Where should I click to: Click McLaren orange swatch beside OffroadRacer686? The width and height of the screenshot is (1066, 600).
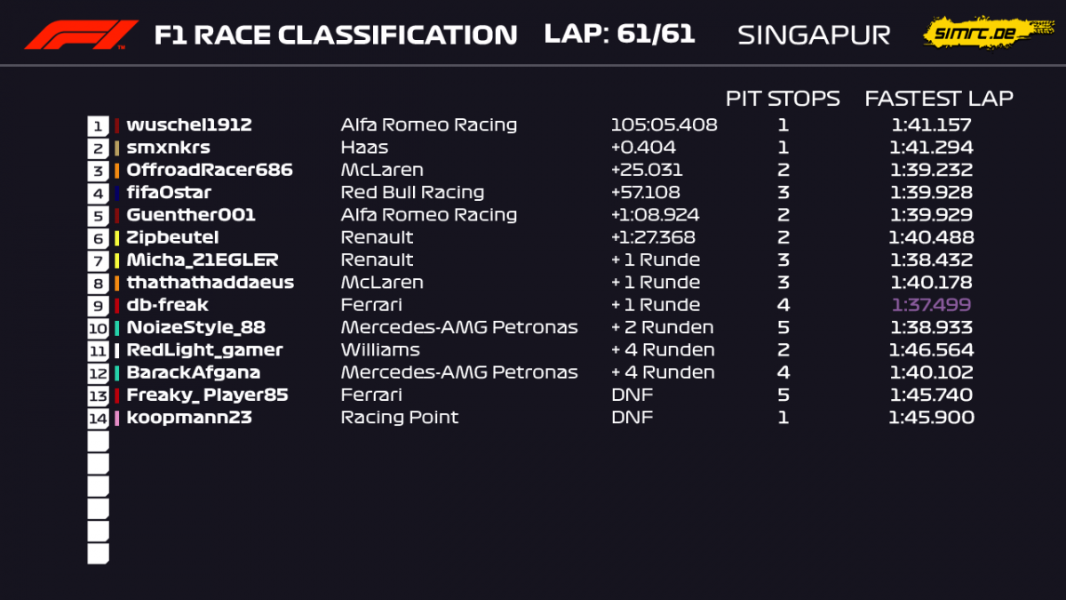[x=117, y=171]
